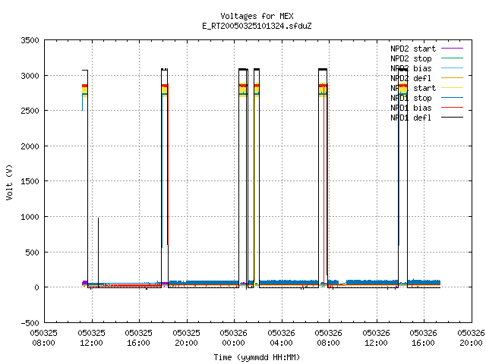Click the 'NPD1 defl' legend label
The image size is (486, 364).
pyautogui.click(x=411, y=118)
